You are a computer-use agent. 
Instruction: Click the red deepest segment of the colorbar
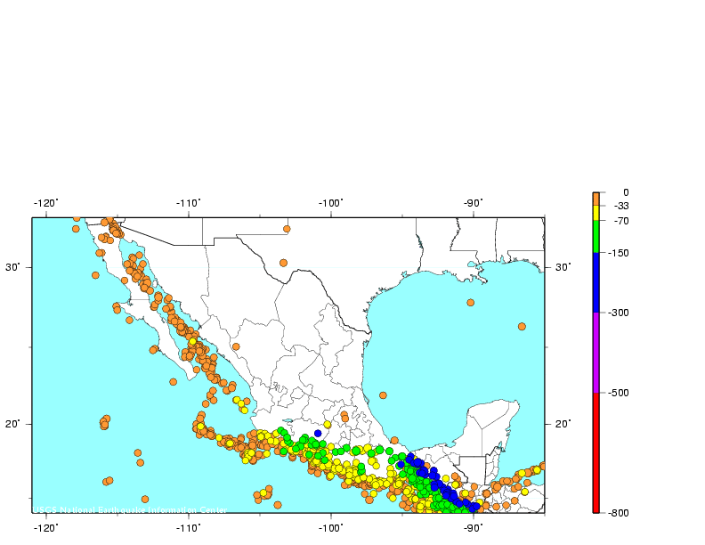[x=596, y=452]
